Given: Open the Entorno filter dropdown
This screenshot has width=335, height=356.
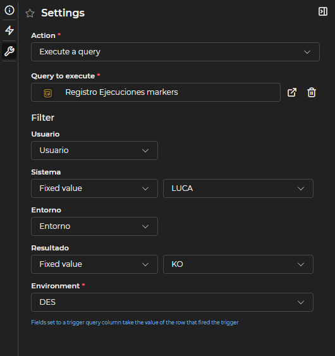Looking at the screenshot, I should coord(94,226).
